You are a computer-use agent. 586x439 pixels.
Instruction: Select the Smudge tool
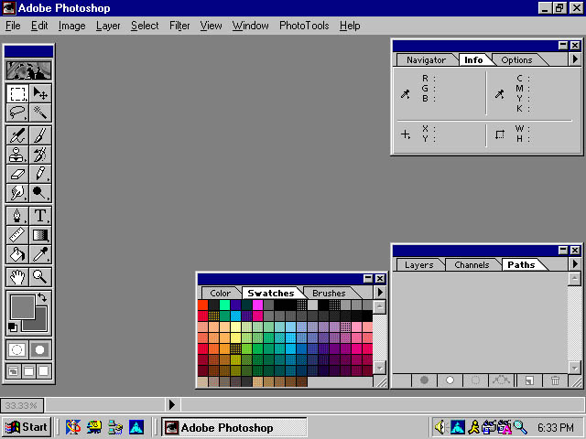tap(17, 193)
